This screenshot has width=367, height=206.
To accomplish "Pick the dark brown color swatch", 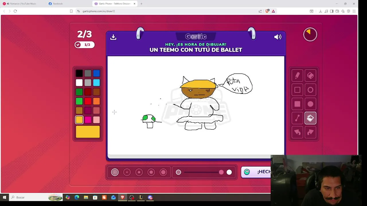I will 96,92.
